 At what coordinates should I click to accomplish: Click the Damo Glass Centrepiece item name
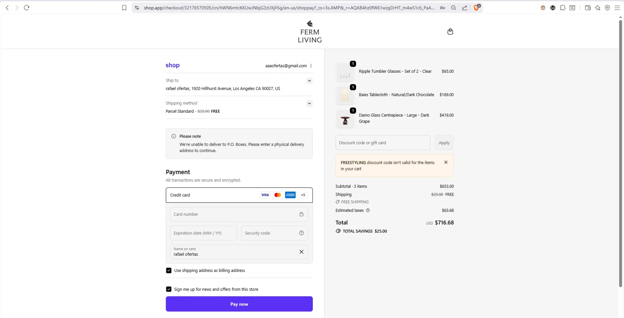tap(394, 118)
